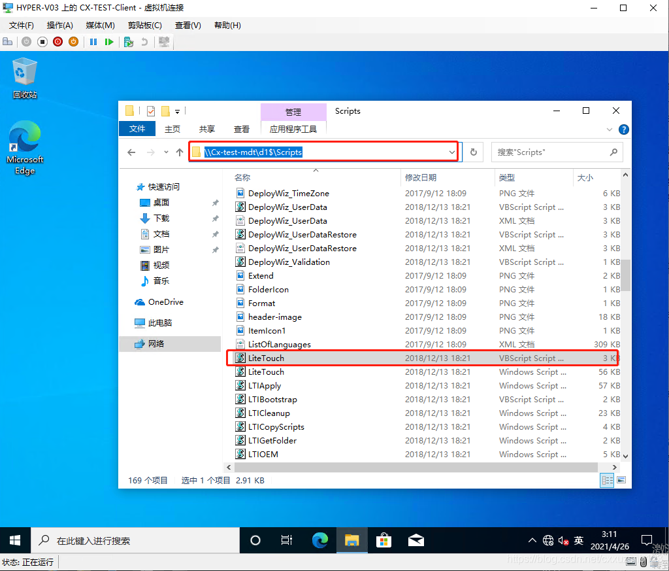Open the 帮助(H) menu

[x=227, y=26]
